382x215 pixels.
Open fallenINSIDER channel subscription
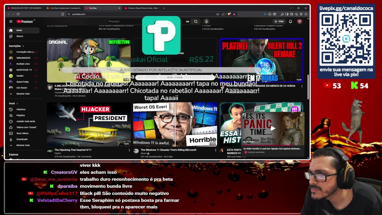[23, 58]
